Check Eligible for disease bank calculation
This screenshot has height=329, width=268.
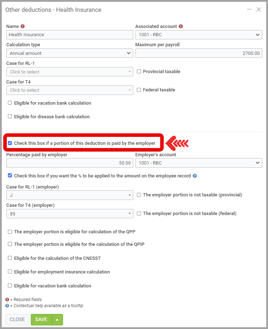[10, 116]
